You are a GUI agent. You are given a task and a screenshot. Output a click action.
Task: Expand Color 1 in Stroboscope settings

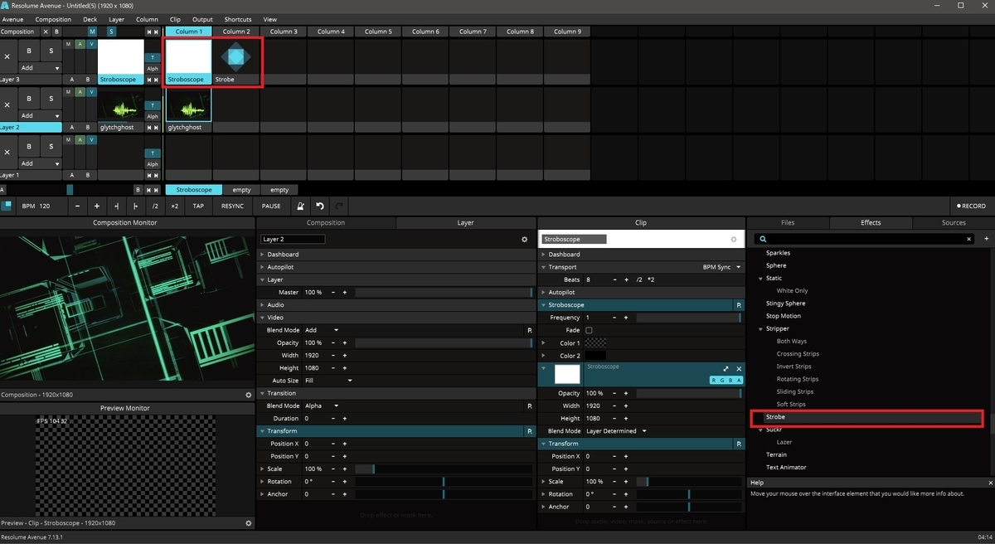[x=544, y=342]
